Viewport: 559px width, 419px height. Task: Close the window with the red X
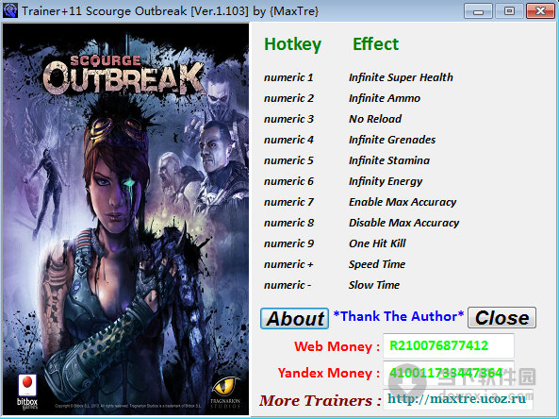point(540,11)
